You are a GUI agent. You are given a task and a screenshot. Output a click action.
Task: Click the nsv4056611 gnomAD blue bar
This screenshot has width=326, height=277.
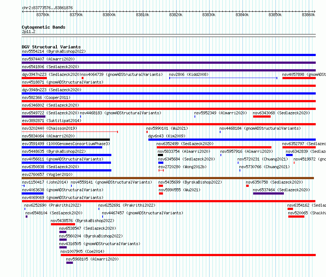pyautogui.click(x=66, y=163)
